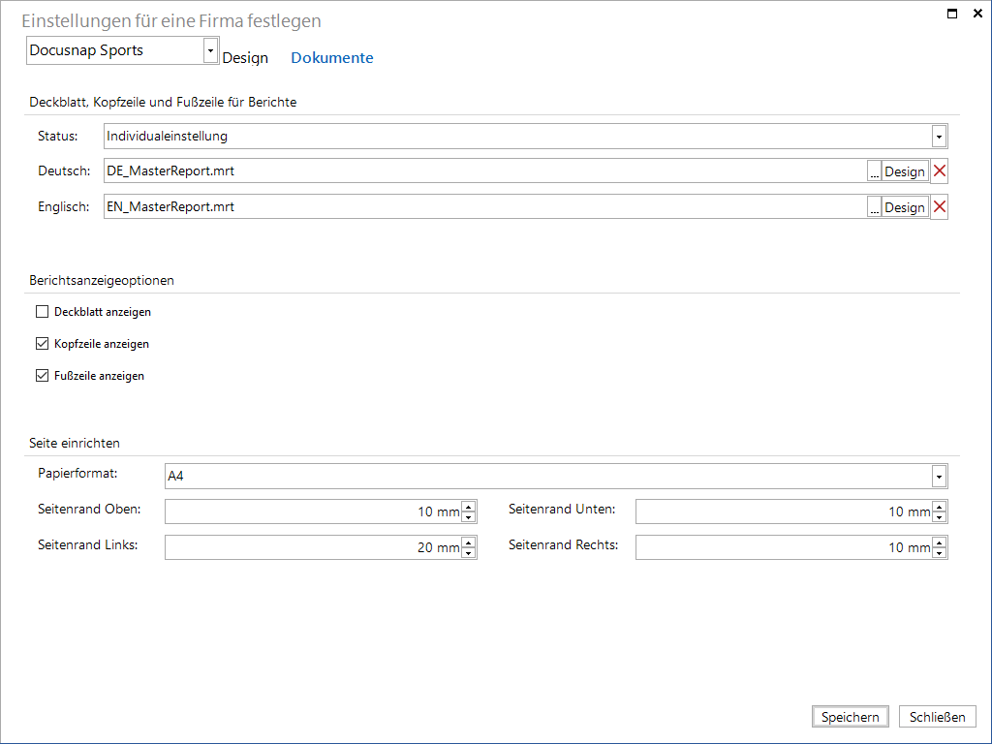
Task: Remove the Deutsch report with red X
Action: point(940,170)
